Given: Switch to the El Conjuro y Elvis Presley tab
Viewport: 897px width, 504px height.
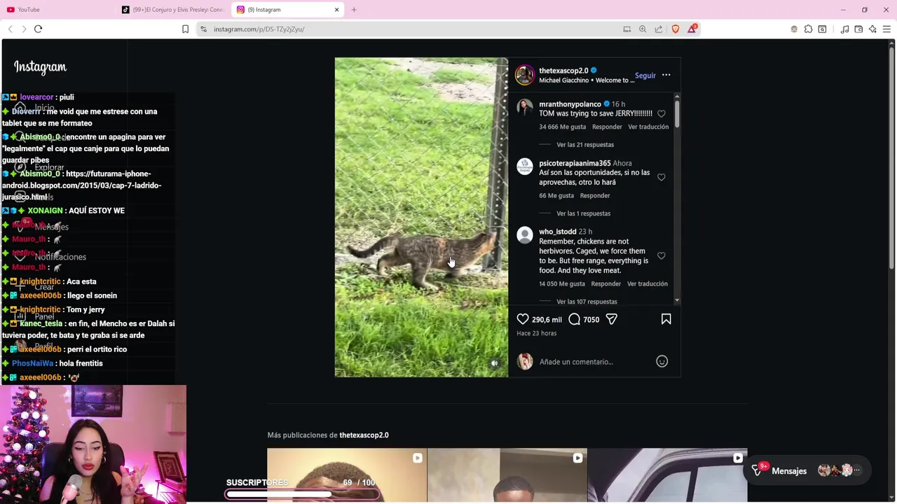Looking at the screenshot, I should [x=172, y=10].
